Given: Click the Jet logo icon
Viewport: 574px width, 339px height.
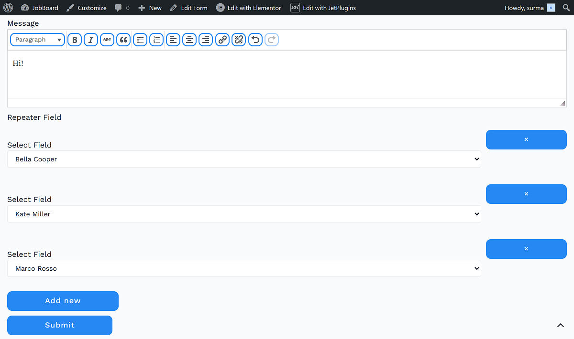Looking at the screenshot, I should tap(295, 8).
